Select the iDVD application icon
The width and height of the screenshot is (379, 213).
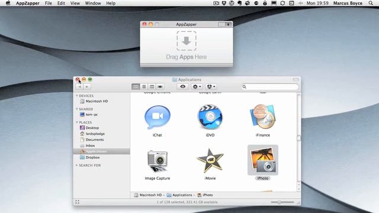pyautogui.click(x=210, y=117)
